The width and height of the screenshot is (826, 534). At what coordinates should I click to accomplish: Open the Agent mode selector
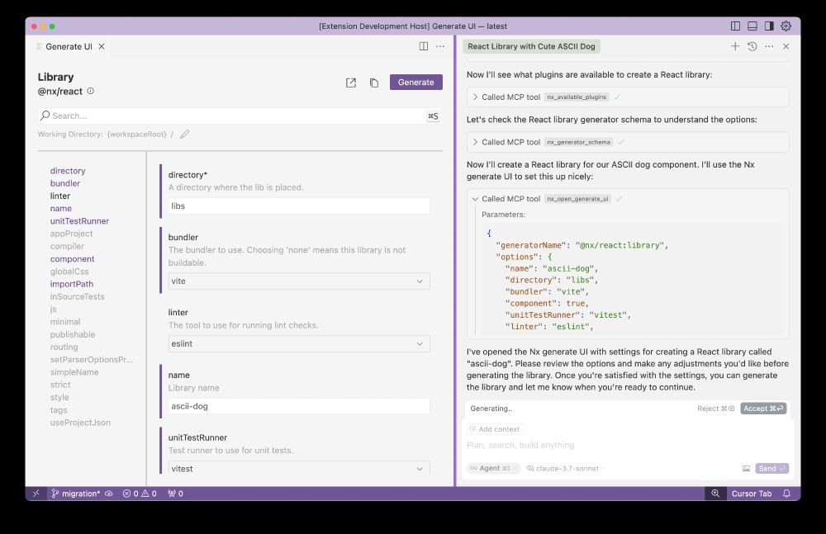pos(494,468)
